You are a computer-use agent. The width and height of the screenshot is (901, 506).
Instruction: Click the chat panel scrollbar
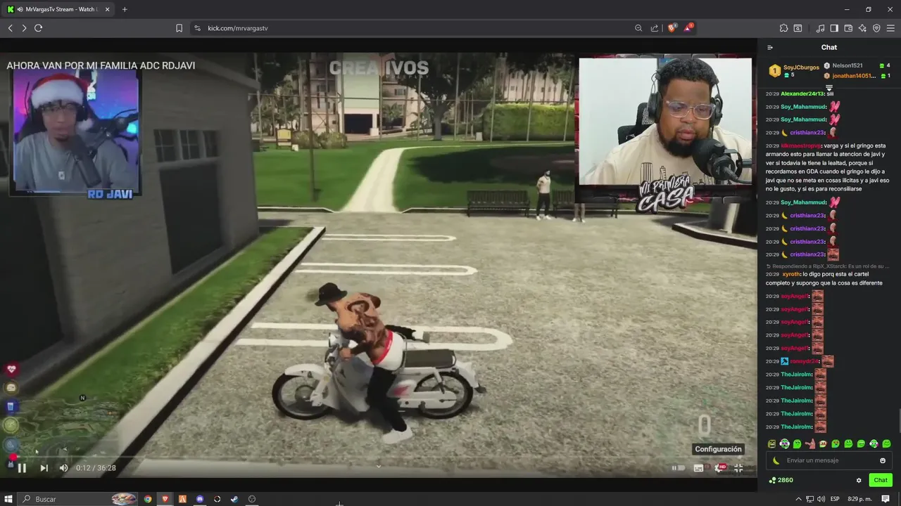[x=899, y=420]
